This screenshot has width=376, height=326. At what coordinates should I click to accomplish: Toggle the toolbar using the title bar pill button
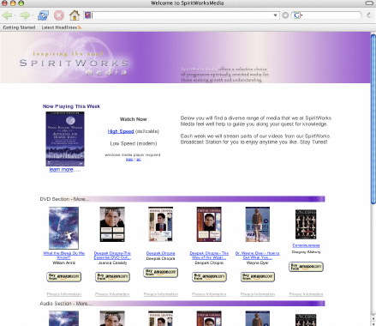[369, 3]
